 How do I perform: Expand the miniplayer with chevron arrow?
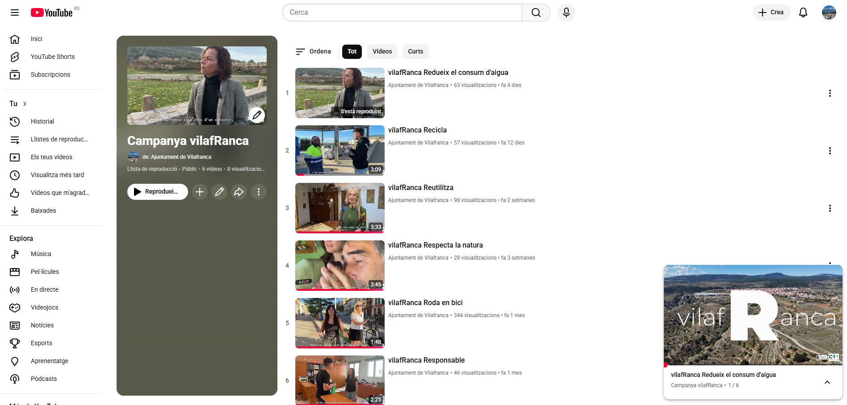click(x=827, y=382)
